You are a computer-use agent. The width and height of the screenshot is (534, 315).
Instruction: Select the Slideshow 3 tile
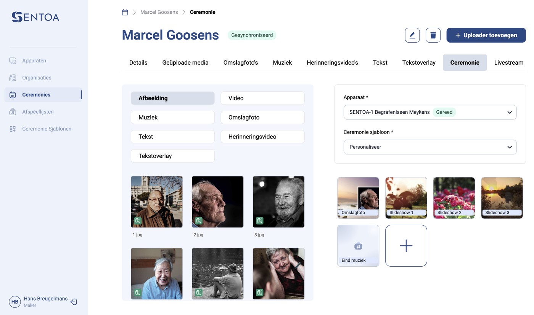502,198
